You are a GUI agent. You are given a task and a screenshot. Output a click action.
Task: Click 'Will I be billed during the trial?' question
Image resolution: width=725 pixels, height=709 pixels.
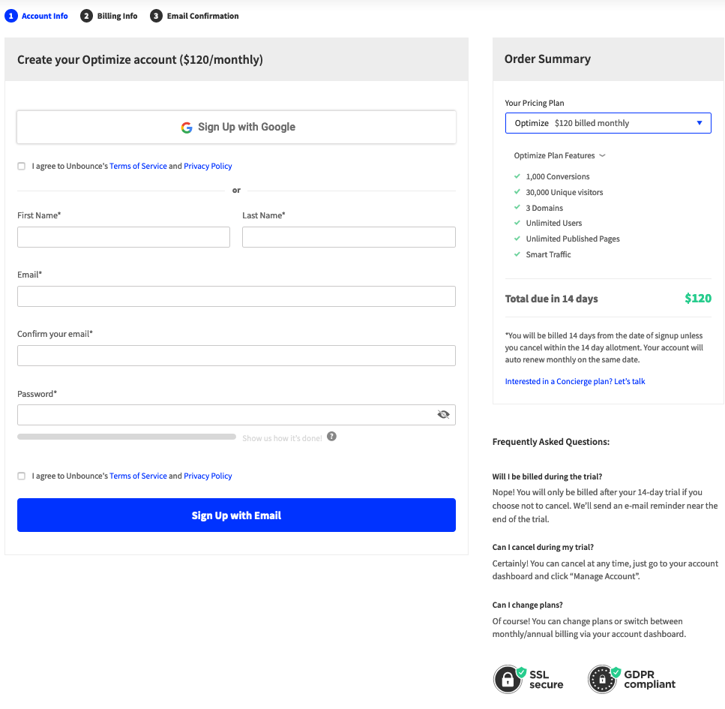click(x=547, y=476)
